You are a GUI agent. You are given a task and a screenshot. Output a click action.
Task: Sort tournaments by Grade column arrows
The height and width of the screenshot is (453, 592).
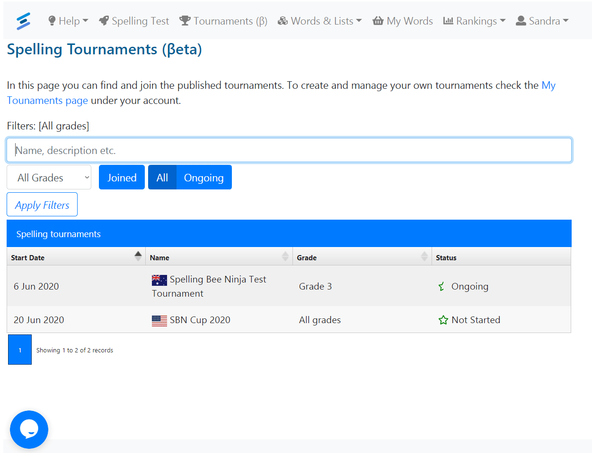[x=424, y=256]
